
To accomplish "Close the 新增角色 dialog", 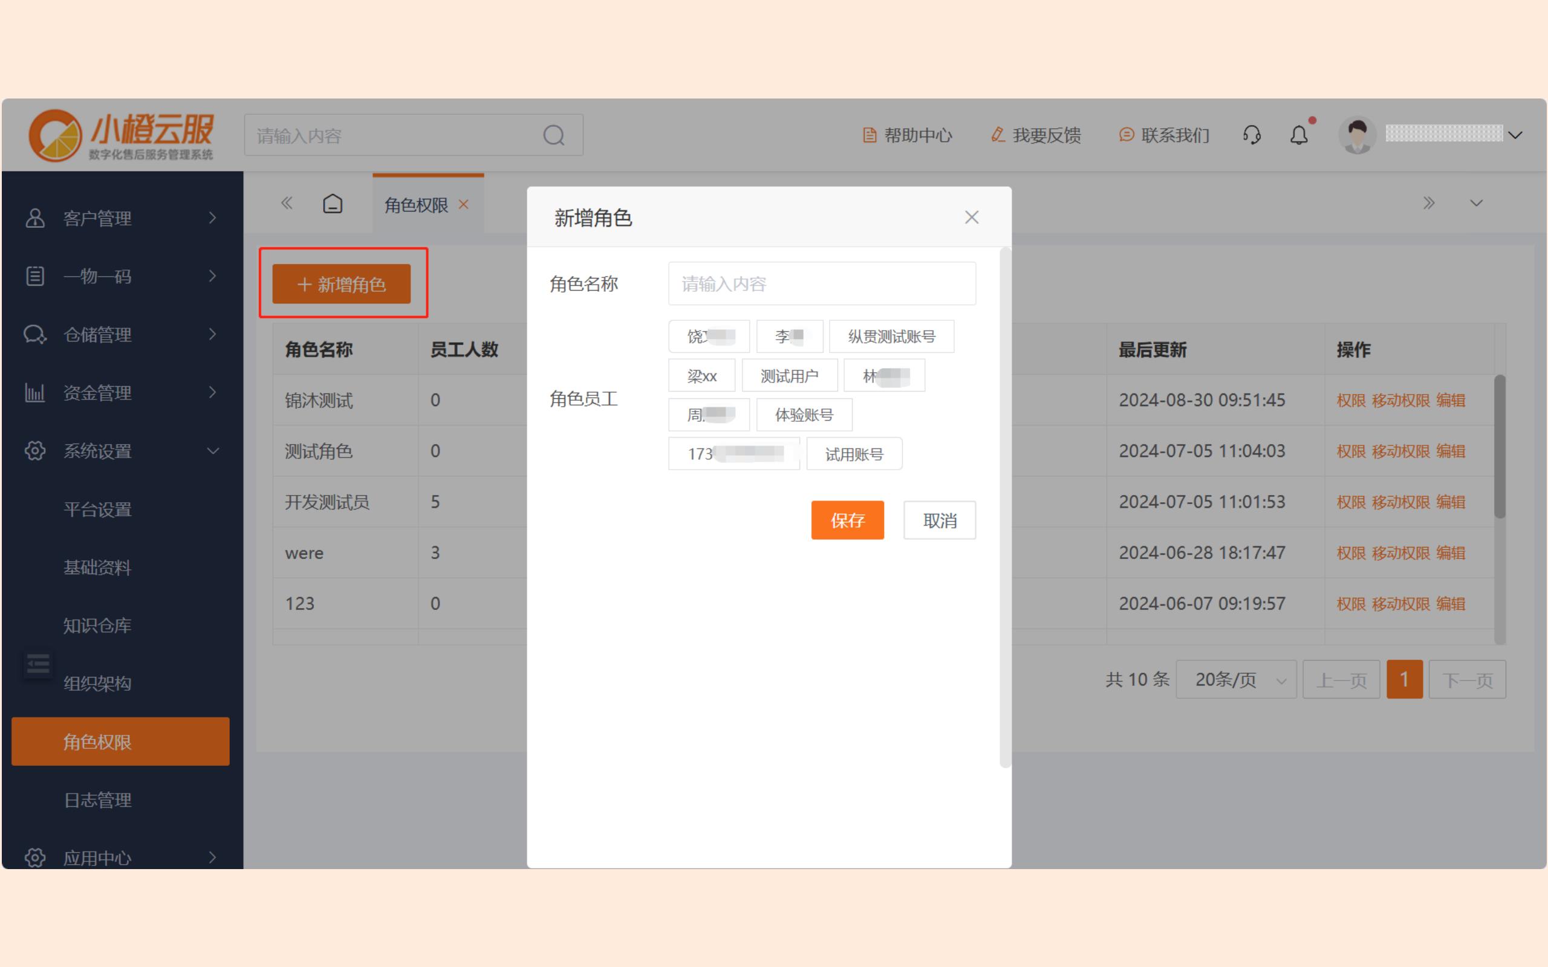I will tap(971, 218).
